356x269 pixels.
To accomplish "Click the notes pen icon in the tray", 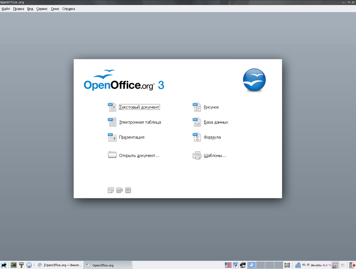I will [x=235, y=265].
